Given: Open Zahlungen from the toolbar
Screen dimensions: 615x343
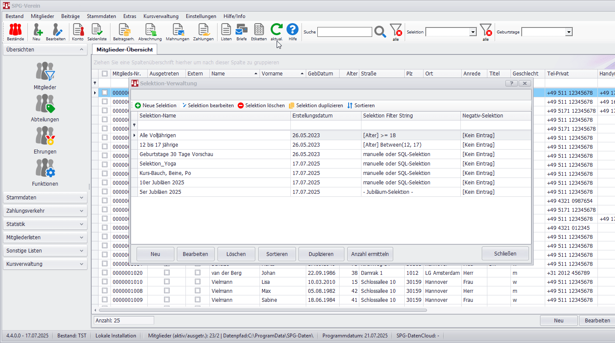Looking at the screenshot, I should (203, 30).
